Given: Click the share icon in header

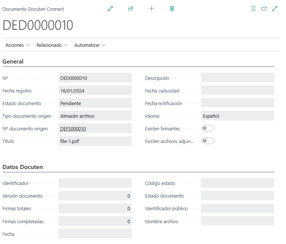Looking at the screenshot, I should [x=131, y=9].
